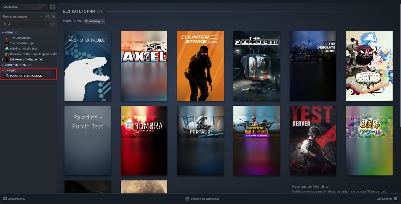Open the friends and chat icon
The image size is (401, 204).
coord(395,199)
